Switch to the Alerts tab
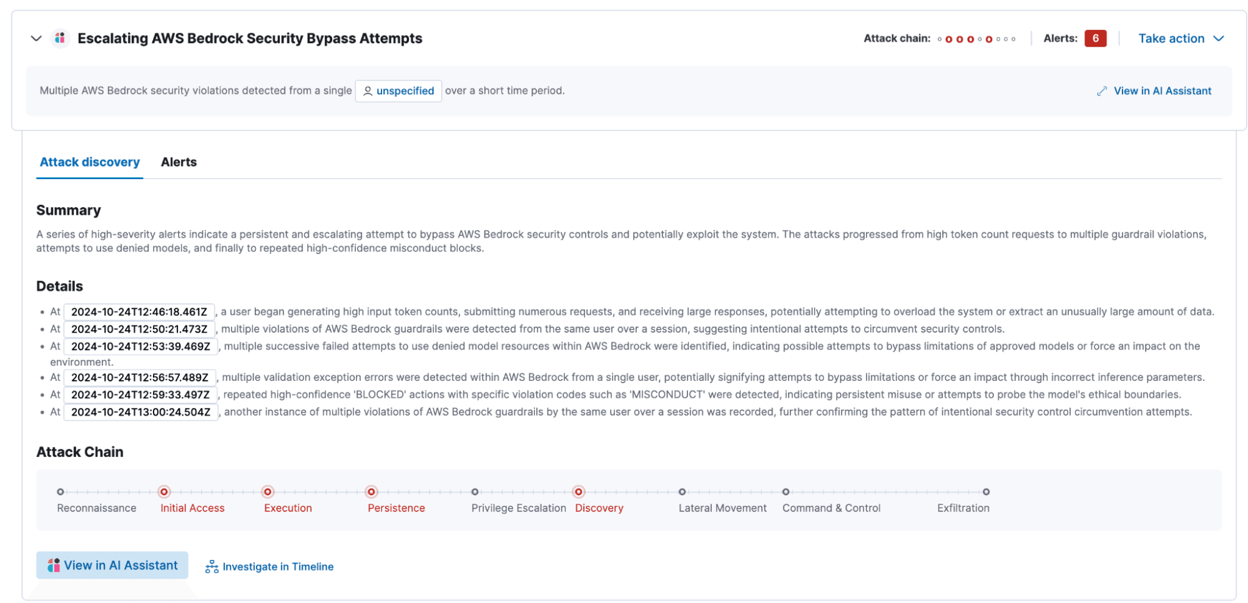This screenshot has height=603, width=1248. click(x=179, y=162)
